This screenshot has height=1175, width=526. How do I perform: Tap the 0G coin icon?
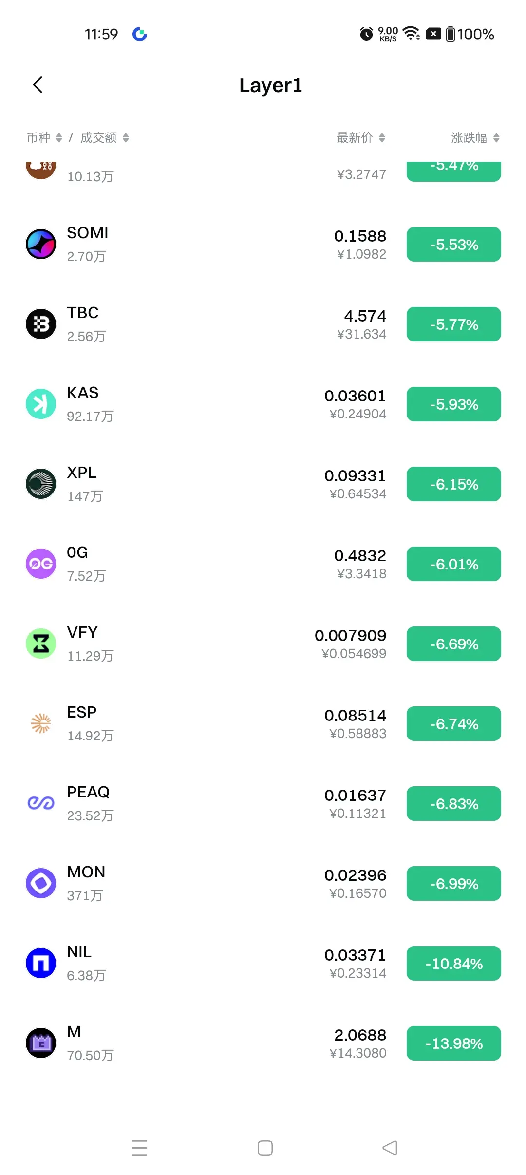(x=41, y=564)
